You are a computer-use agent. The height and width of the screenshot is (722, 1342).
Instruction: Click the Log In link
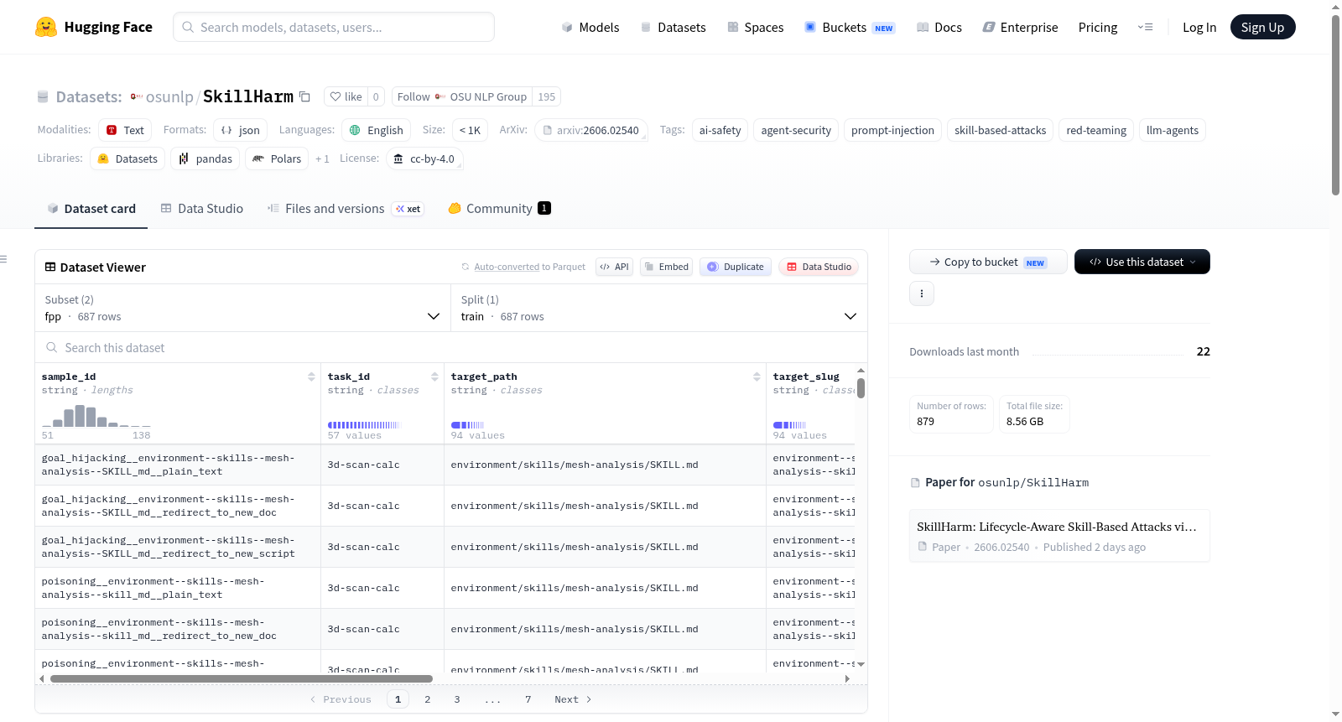tap(1199, 27)
